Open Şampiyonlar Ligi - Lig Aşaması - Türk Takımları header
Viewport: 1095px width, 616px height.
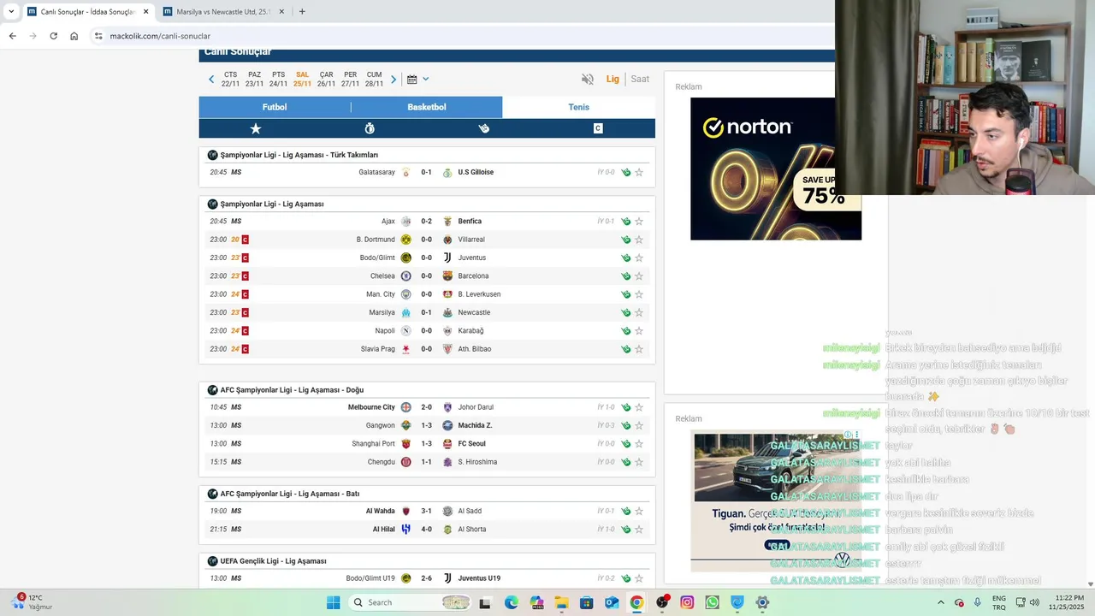(299, 155)
